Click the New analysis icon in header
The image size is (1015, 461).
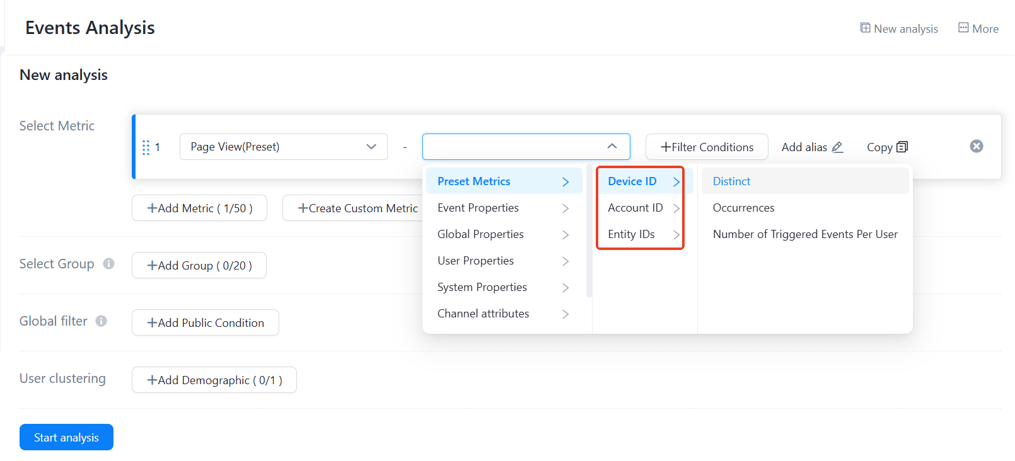(x=866, y=28)
